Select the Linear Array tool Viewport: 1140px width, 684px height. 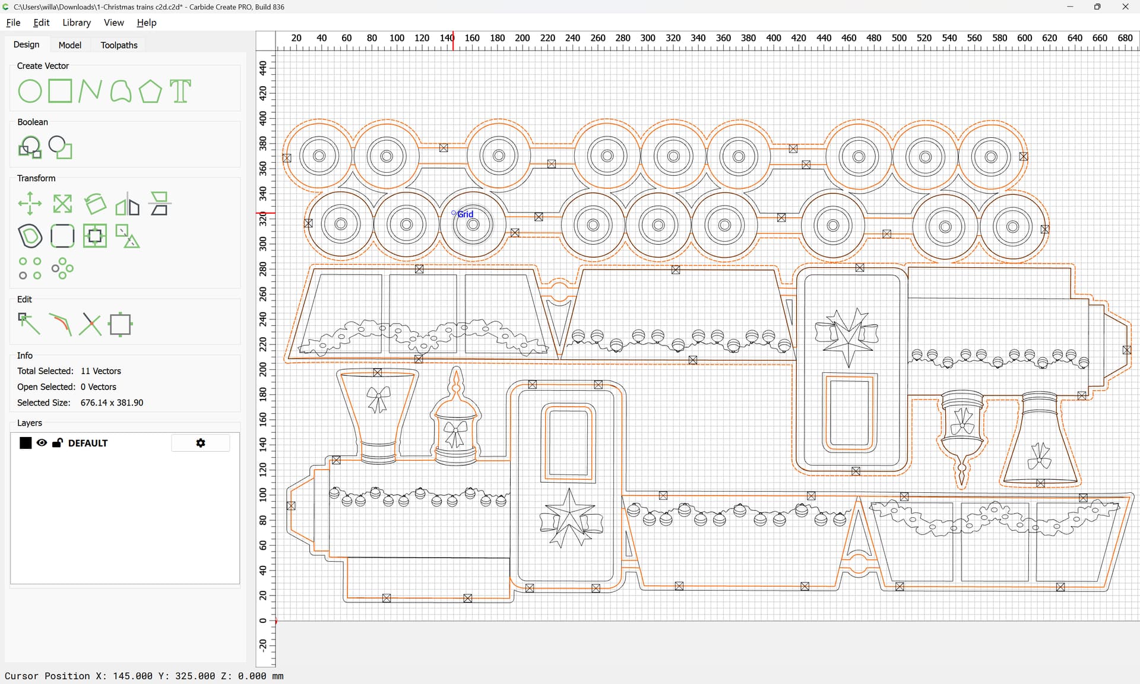[x=30, y=268]
